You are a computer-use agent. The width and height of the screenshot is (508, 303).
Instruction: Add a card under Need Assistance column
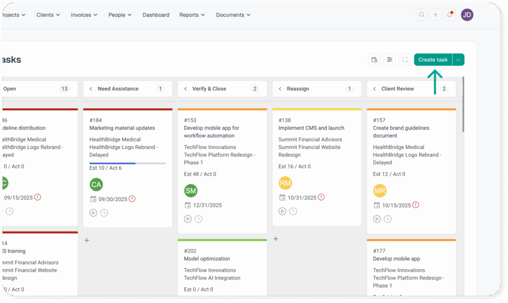[87, 240]
